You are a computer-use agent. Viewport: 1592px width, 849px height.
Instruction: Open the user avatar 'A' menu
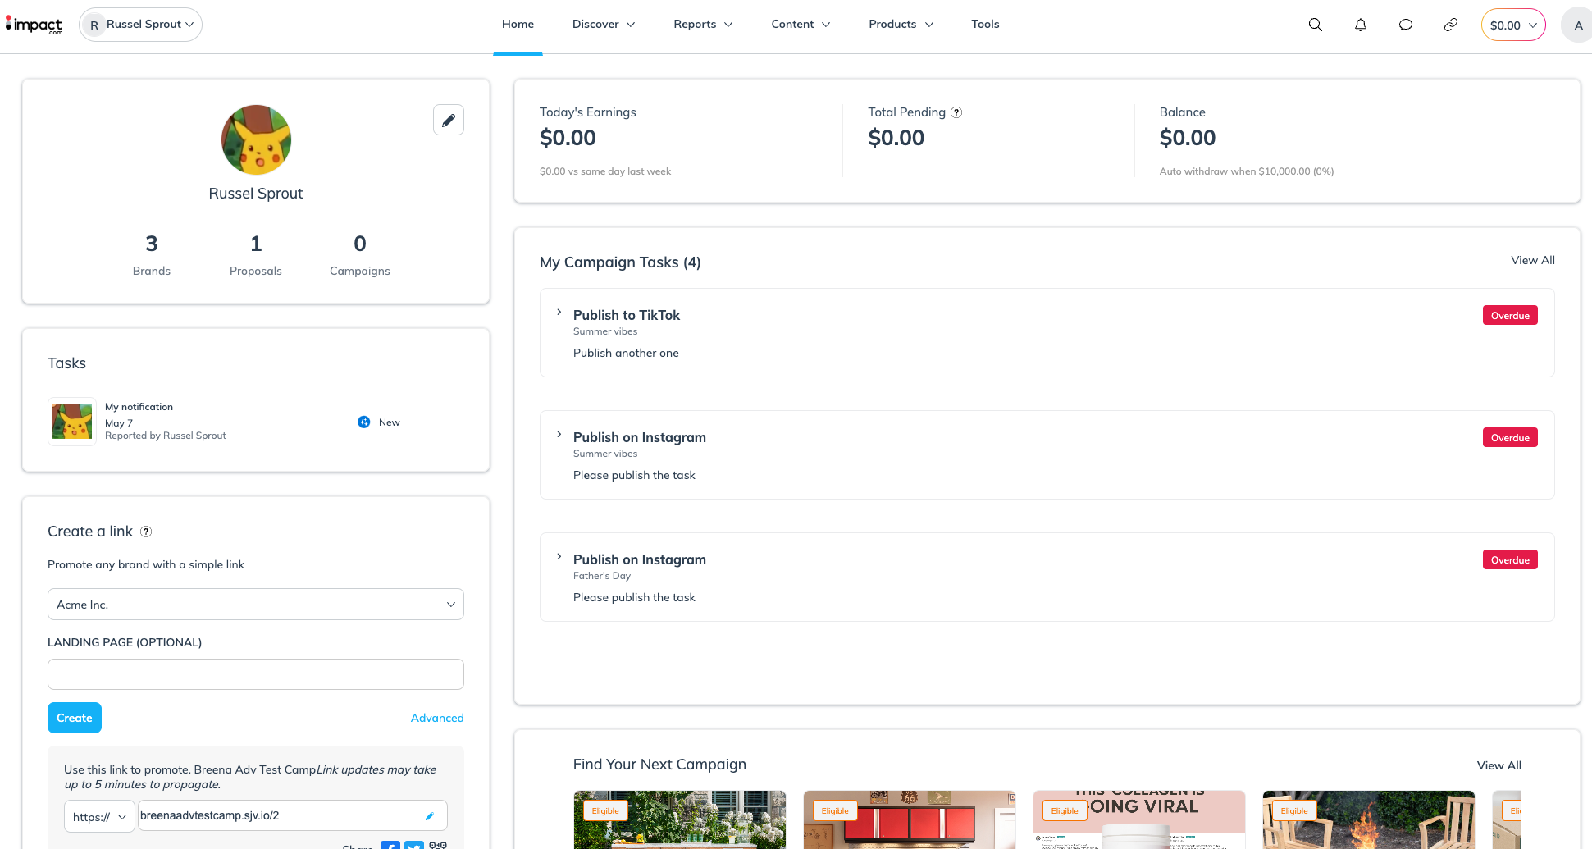tap(1577, 25)
